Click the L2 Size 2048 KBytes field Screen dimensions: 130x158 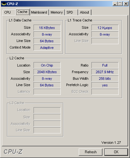[47, 72]
